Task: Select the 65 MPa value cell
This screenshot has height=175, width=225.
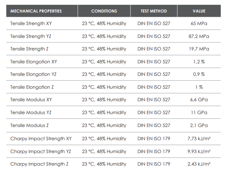Action: 199,23
